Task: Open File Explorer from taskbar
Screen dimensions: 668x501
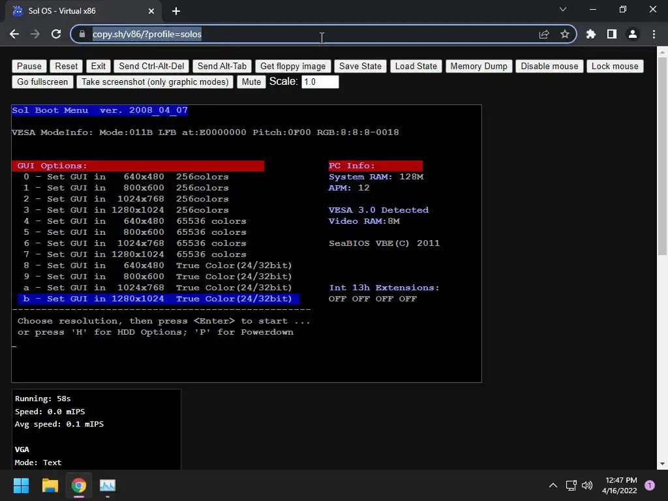Action: pyautogui.click(x=50, y=485)
